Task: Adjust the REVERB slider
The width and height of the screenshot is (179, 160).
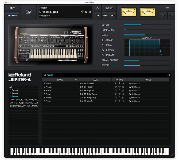Action: (147, 65)
